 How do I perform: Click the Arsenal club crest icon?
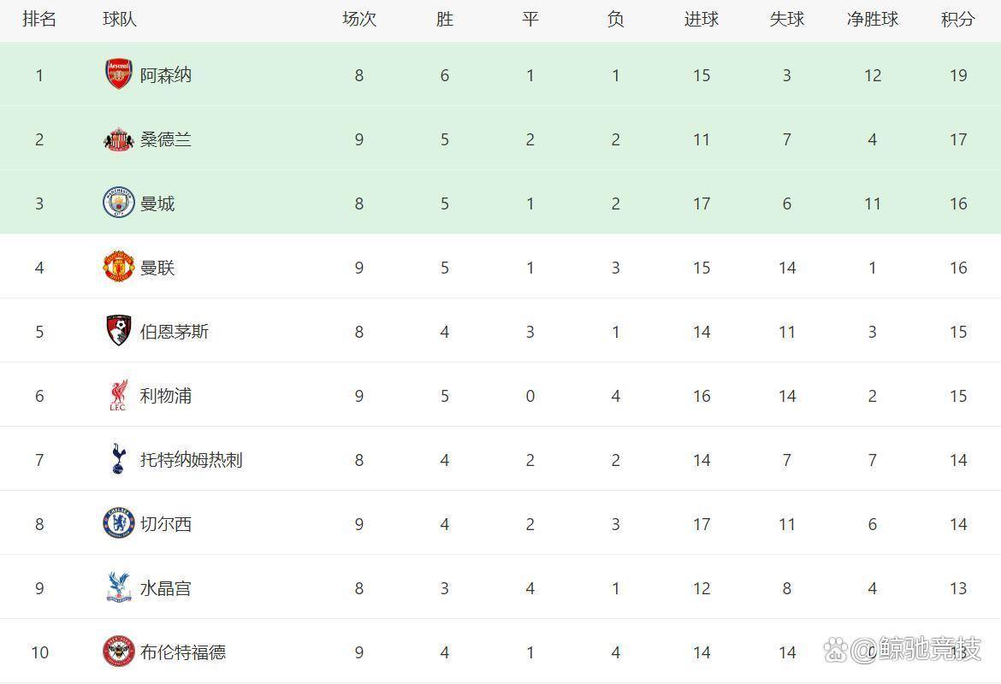pos(118,74)
